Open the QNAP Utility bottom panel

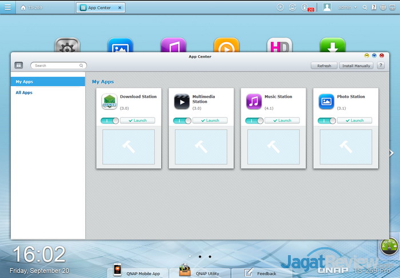point(200,273)
